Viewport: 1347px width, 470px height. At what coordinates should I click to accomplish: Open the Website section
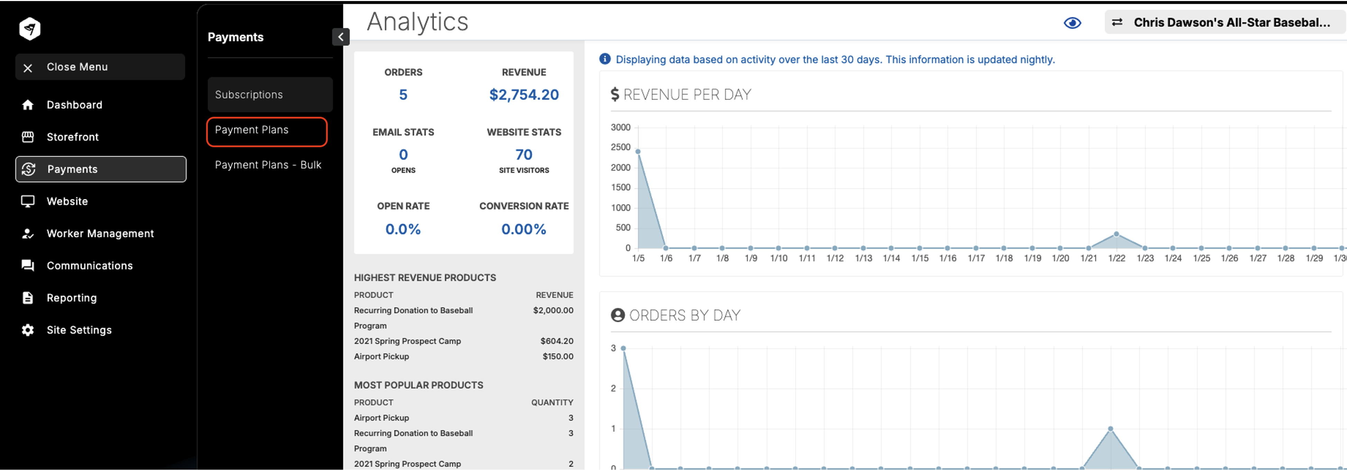coord(67,202)
